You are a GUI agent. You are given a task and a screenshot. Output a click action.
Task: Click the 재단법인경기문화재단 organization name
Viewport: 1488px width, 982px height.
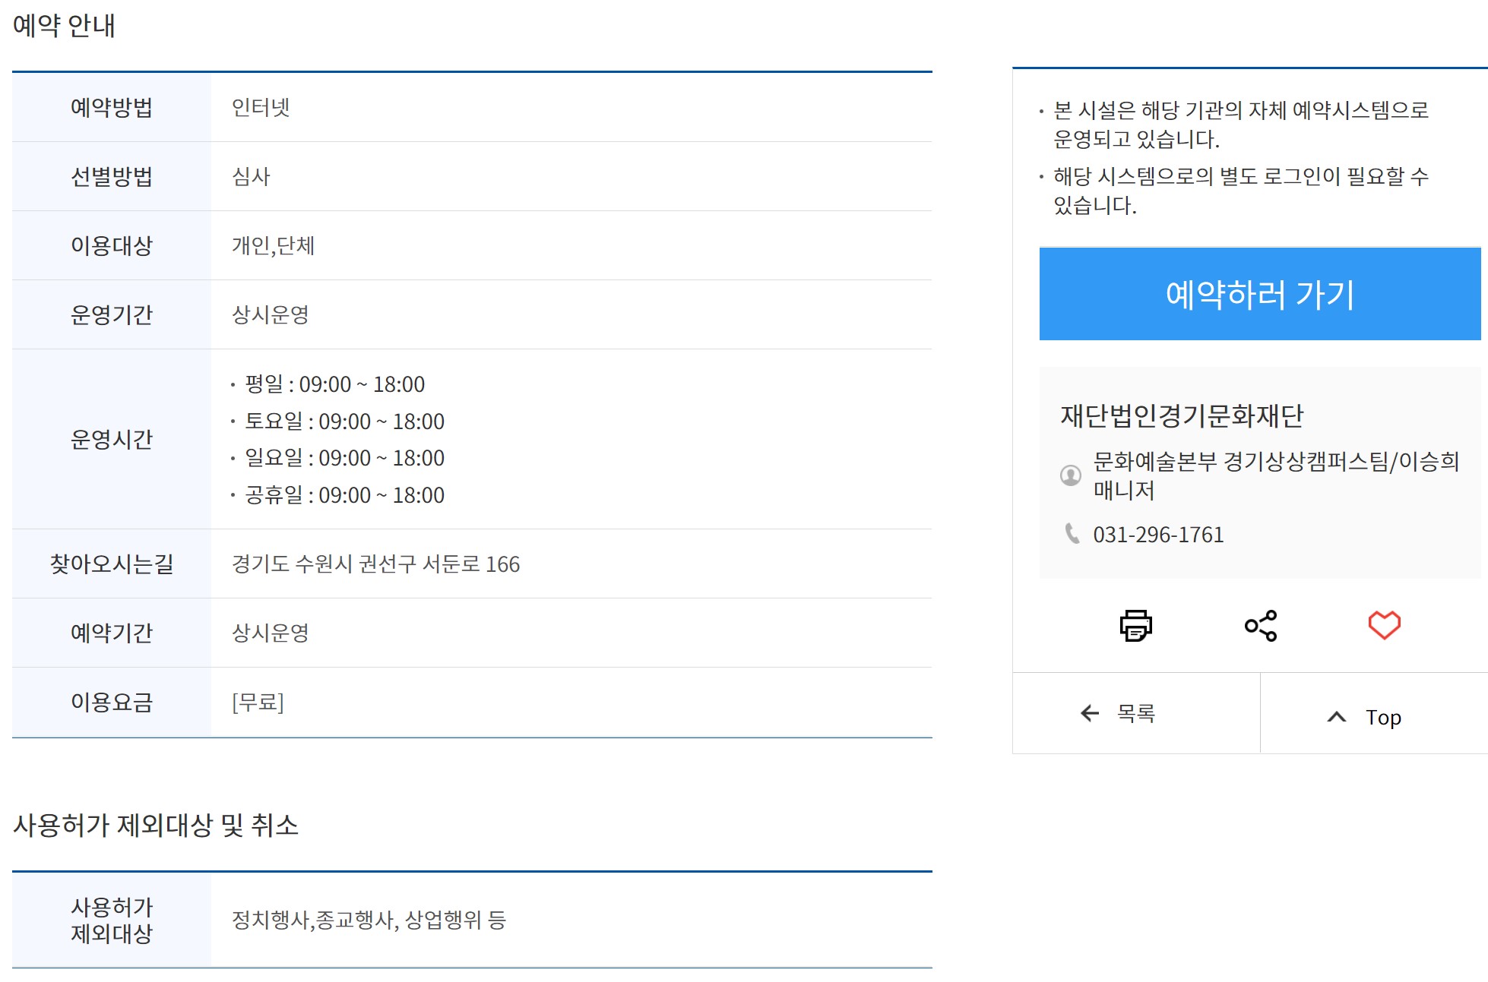1181,415
